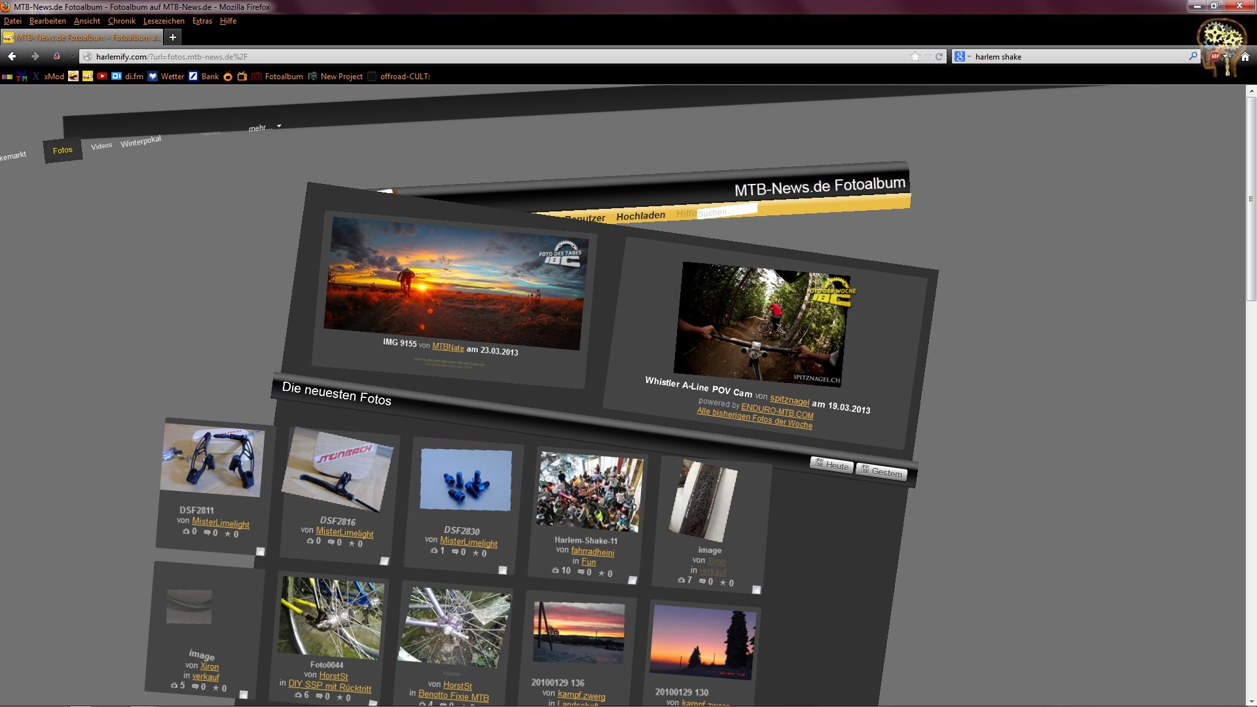Click the magnifier in the search bar

1193,56
